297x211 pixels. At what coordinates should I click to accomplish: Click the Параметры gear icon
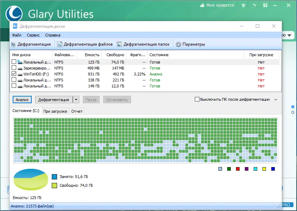178,44
